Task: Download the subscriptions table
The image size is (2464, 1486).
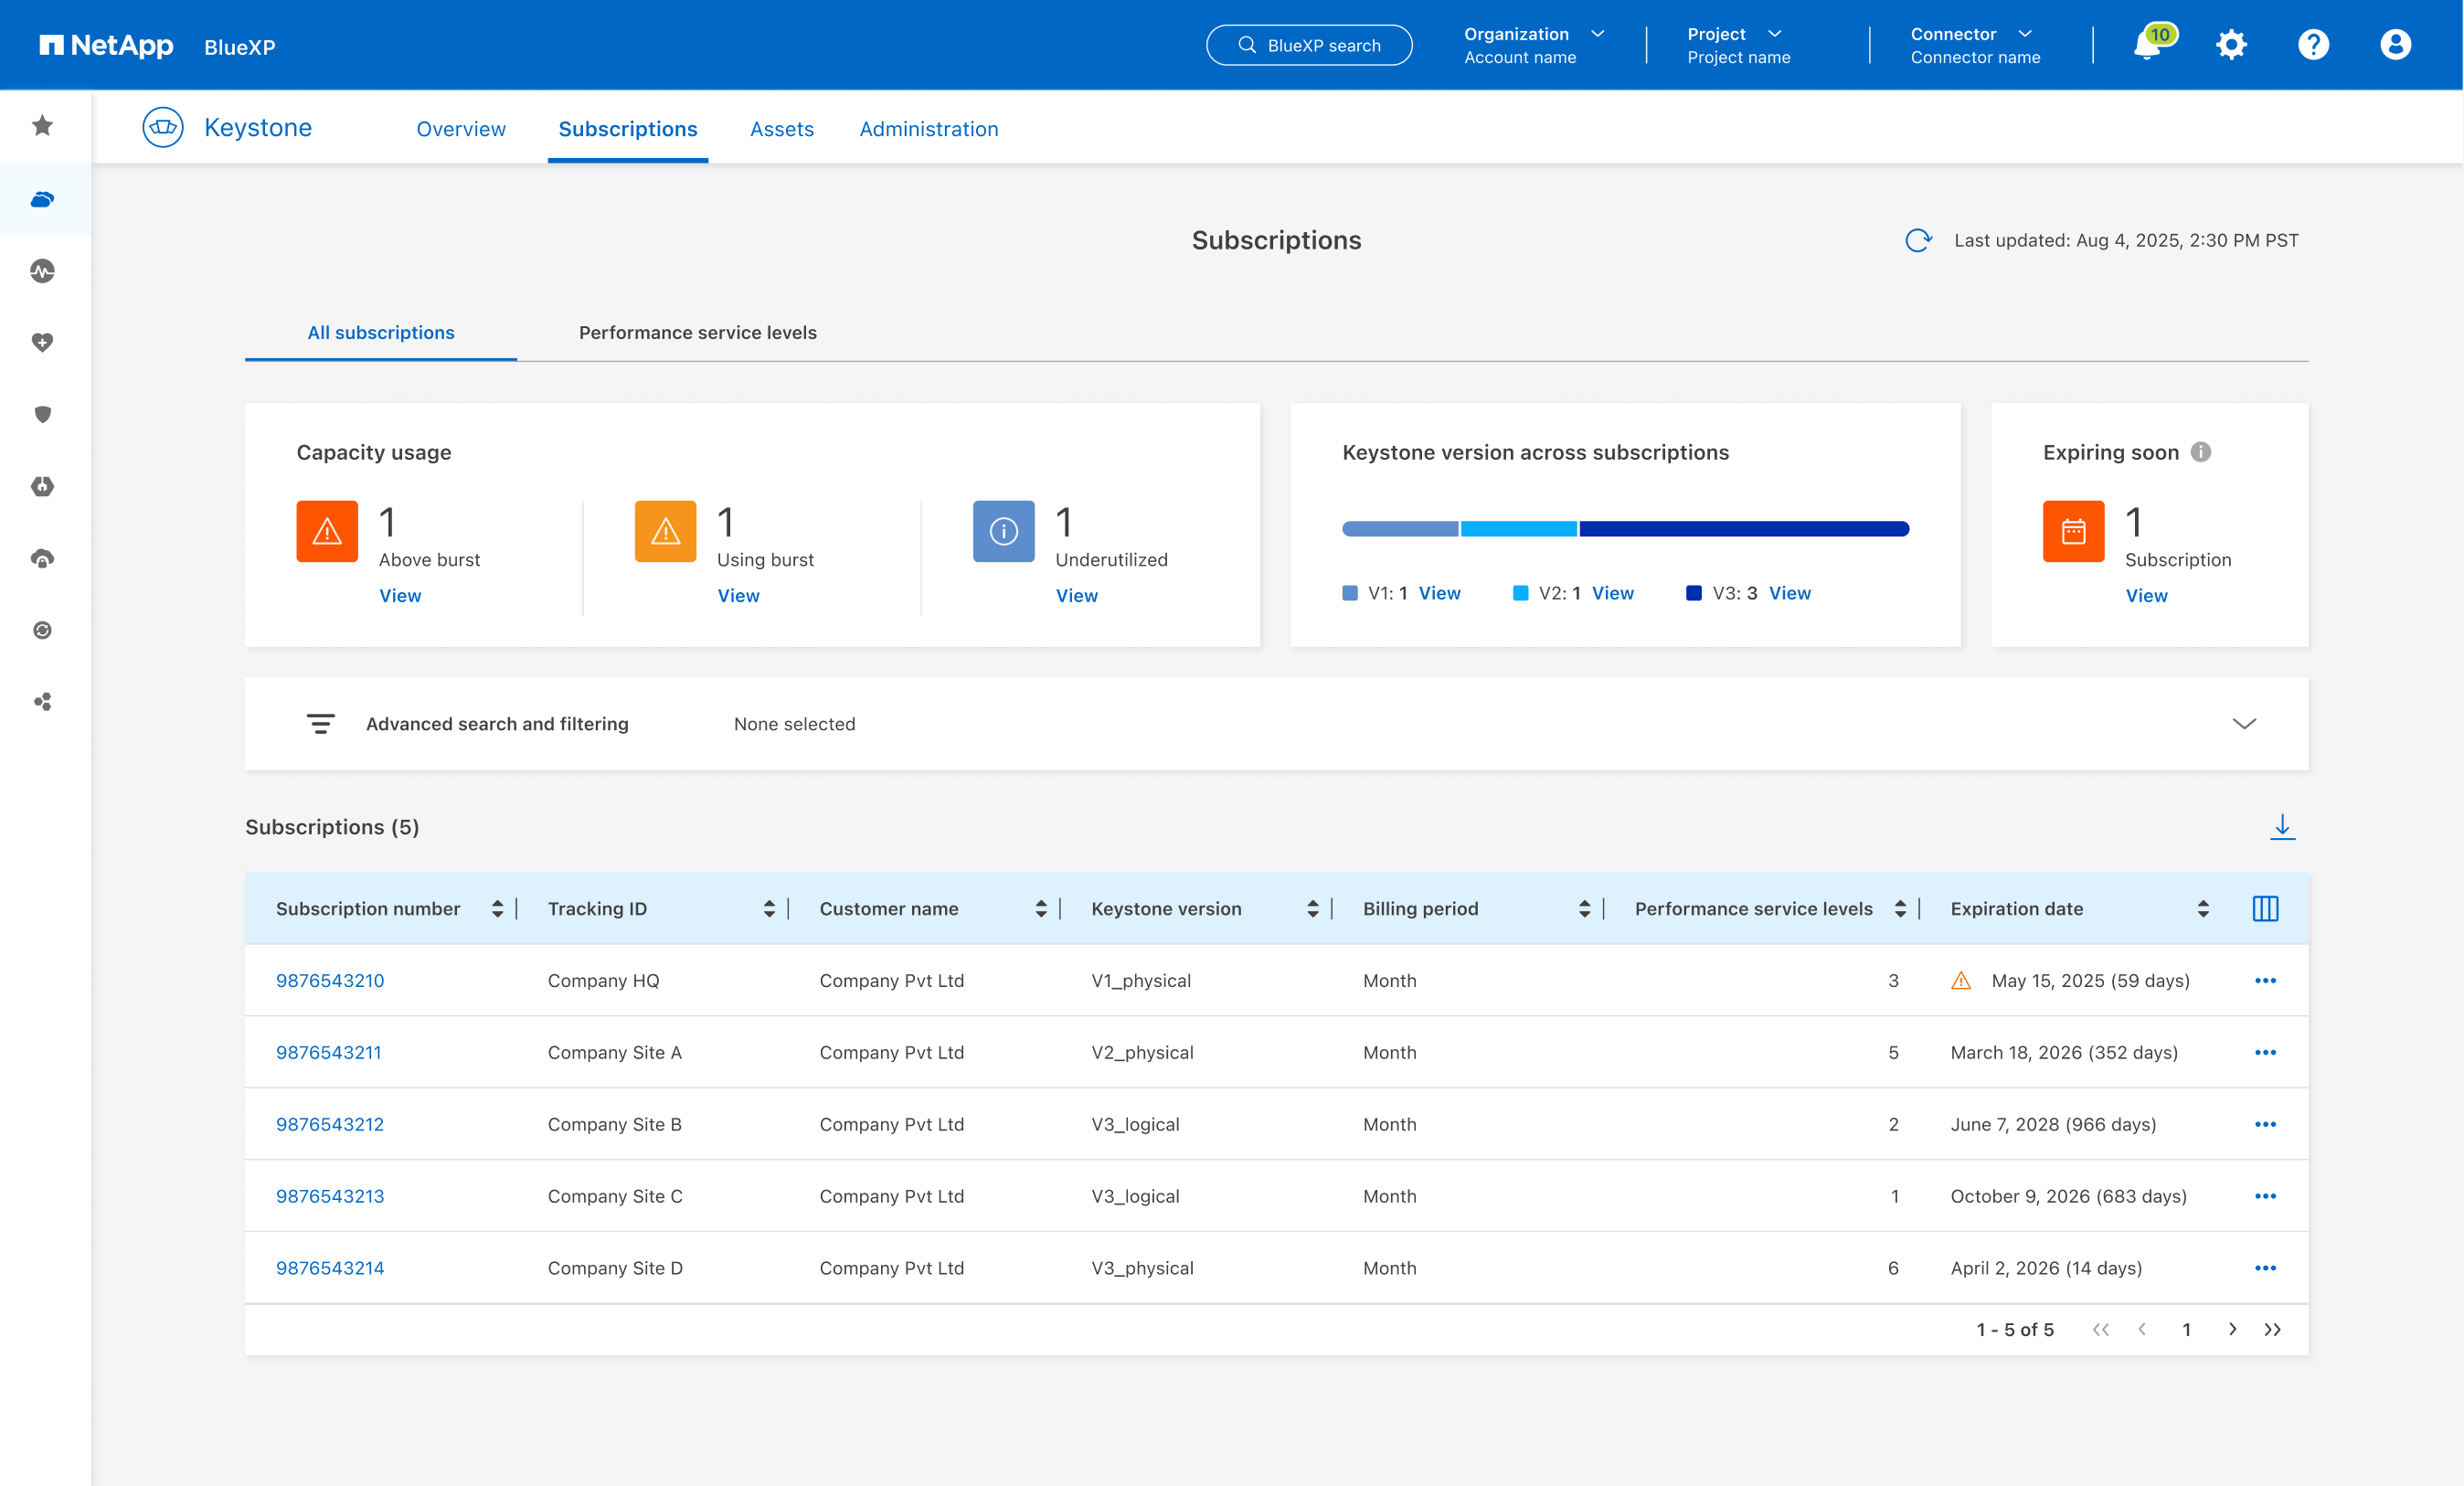Action: point(2281,827)
